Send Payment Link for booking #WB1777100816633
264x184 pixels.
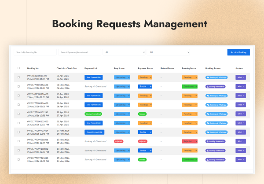[x=93, y=105]
